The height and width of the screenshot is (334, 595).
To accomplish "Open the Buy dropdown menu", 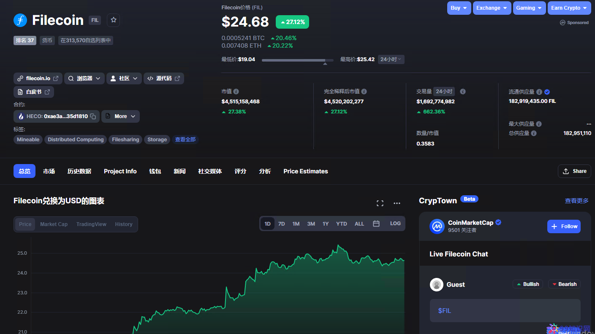I will point(459,8).
